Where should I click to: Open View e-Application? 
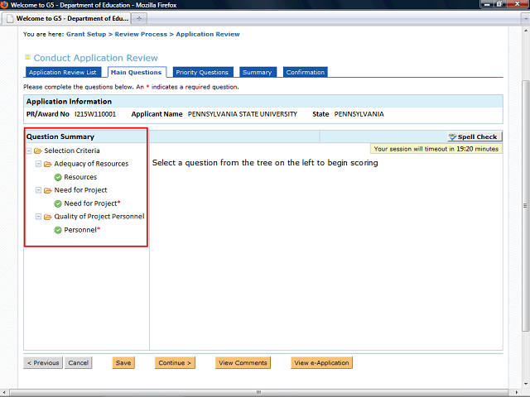point(321,363)
